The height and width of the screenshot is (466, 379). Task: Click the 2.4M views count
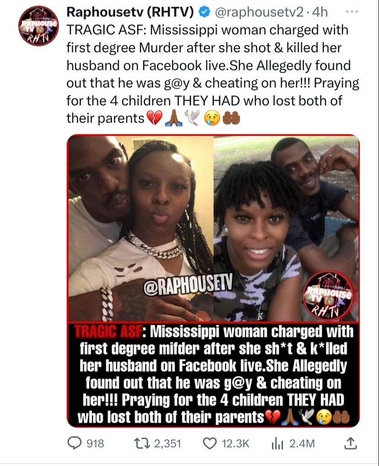[x=302, y=444]
